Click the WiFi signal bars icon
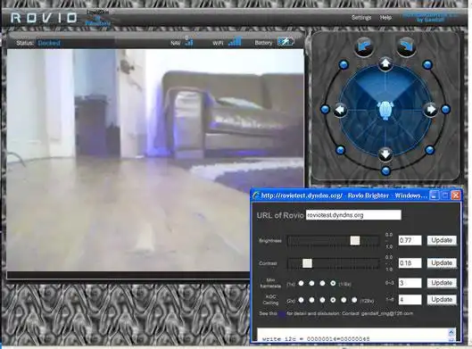472x349 pixels. point(235,41)
